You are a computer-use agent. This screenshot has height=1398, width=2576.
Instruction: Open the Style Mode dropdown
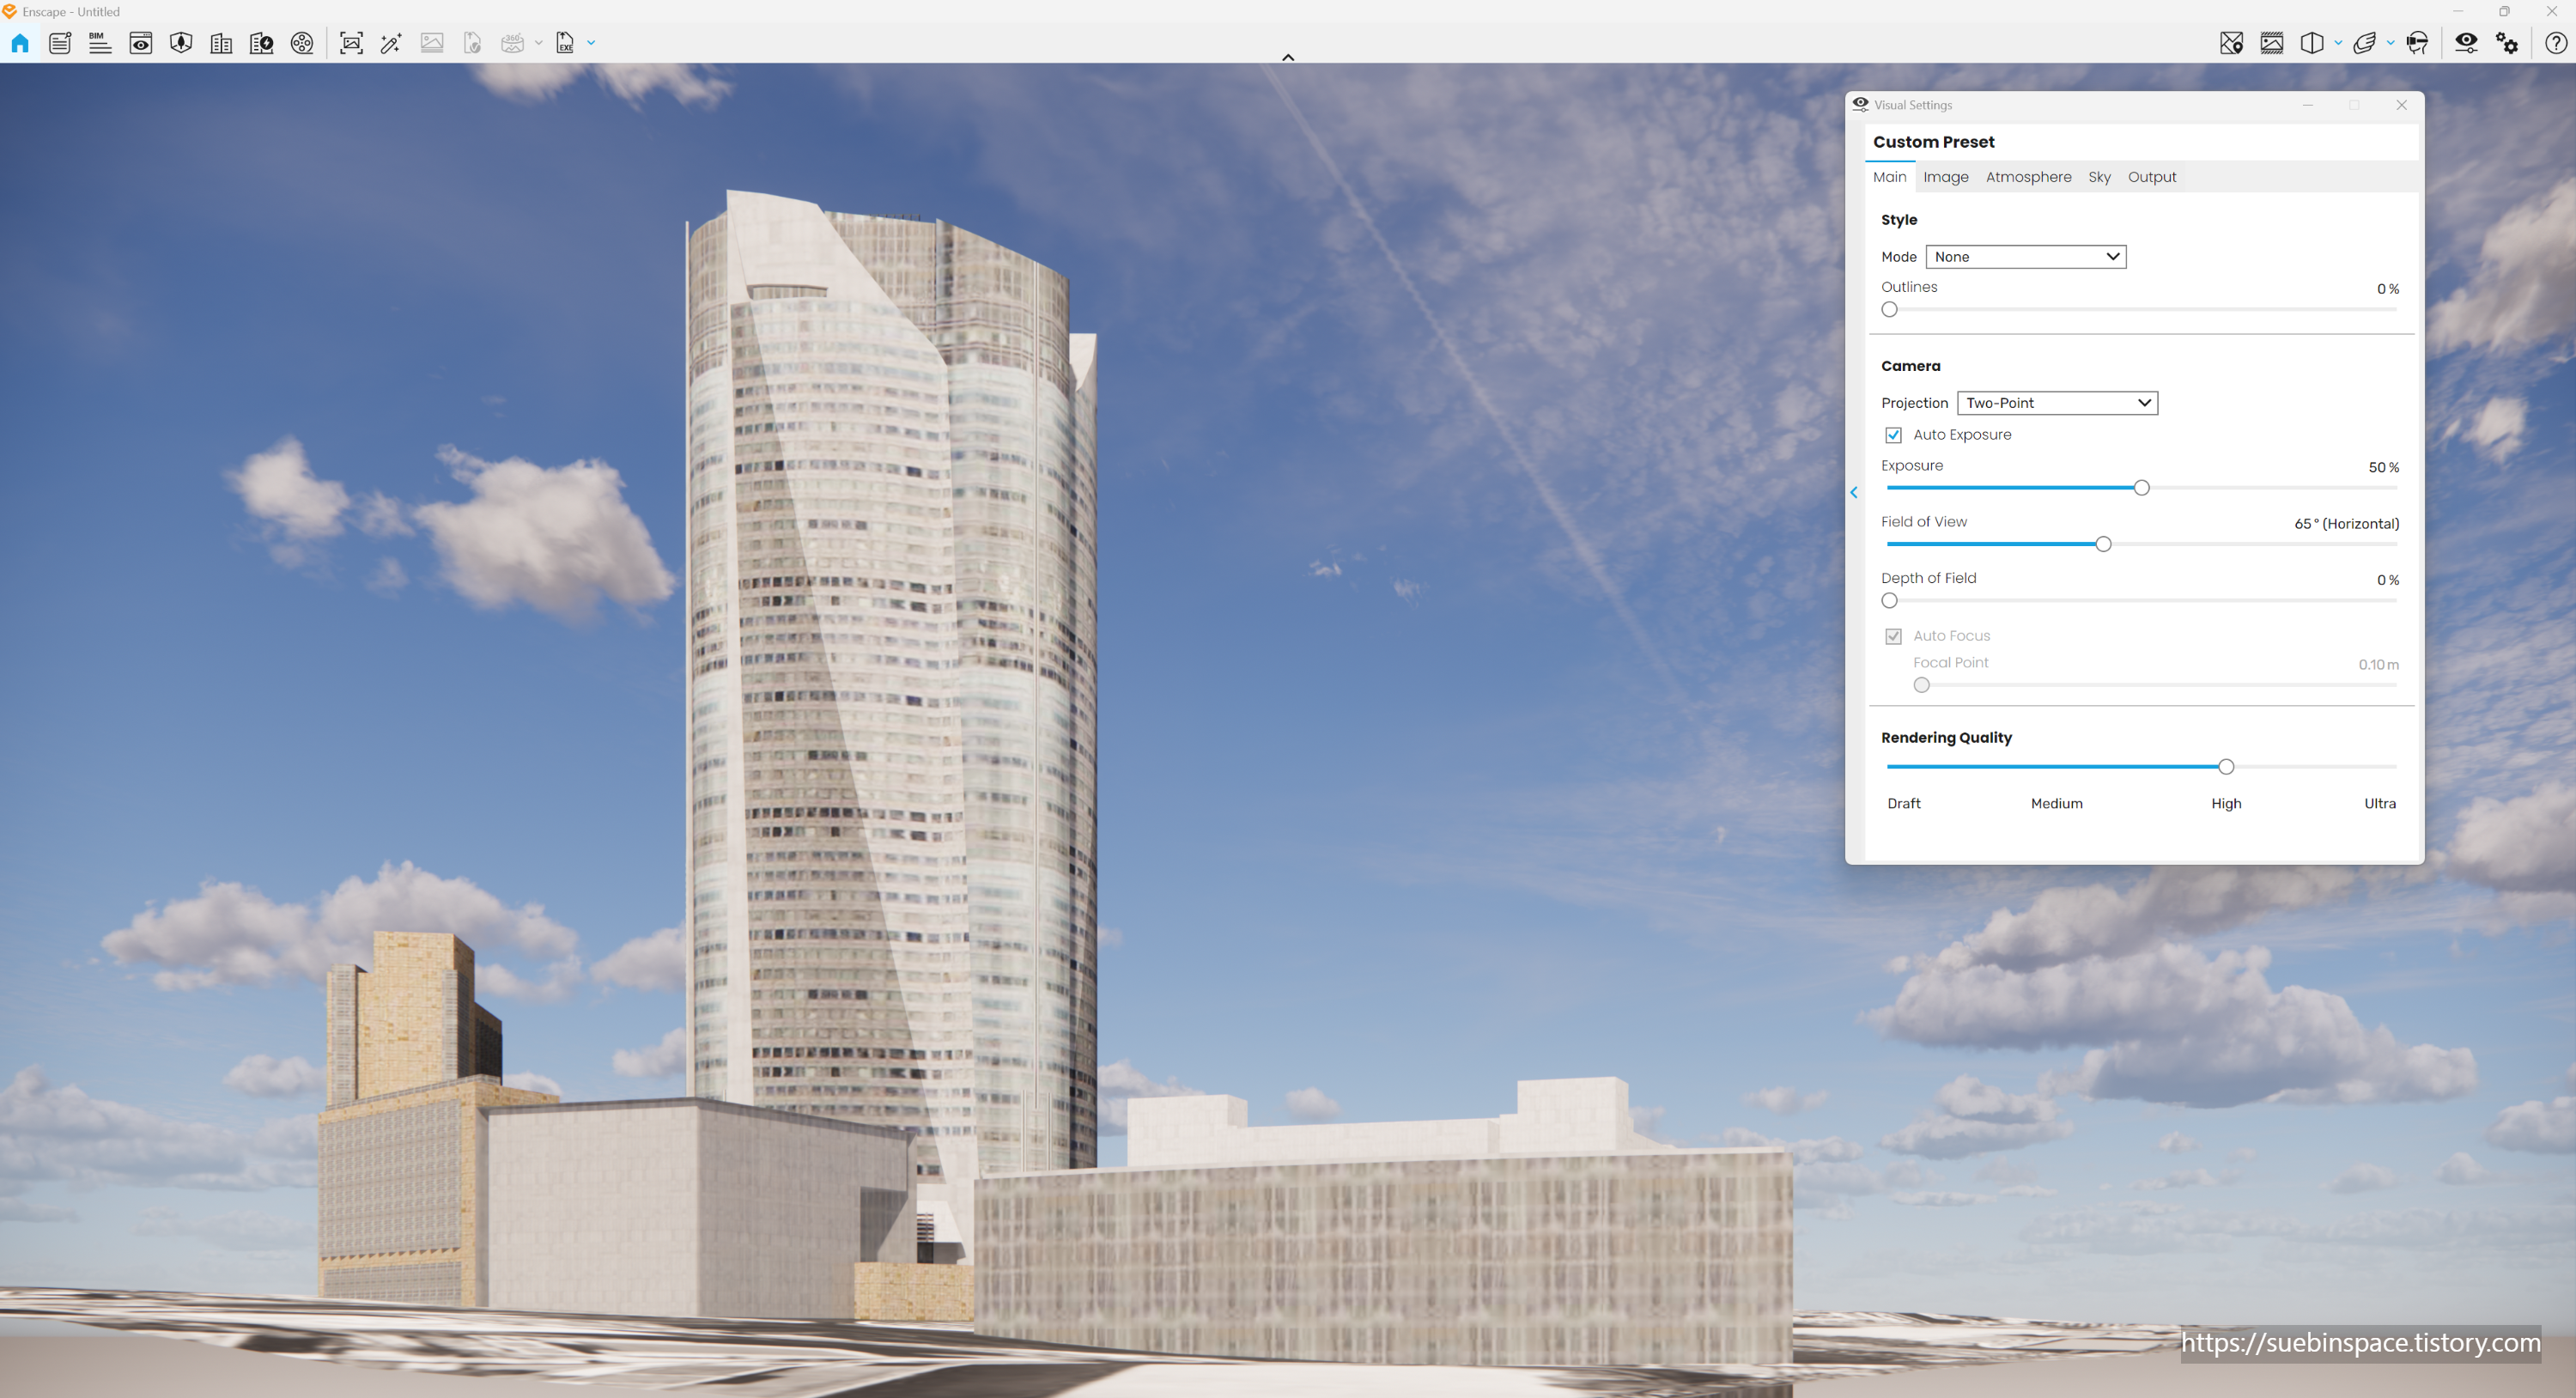click(x=2025, y=257)
